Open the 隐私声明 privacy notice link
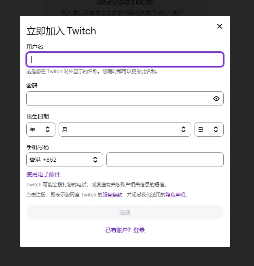Image resolution: width=254 pixels, height=266 pixels. pyautogui.click(x=175, y=194)
